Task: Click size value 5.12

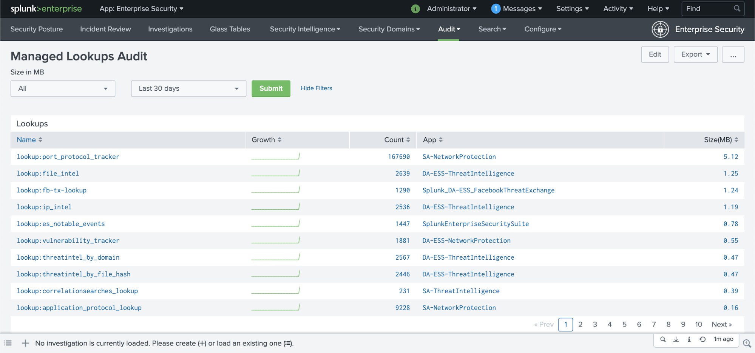Action: (731, 156)
